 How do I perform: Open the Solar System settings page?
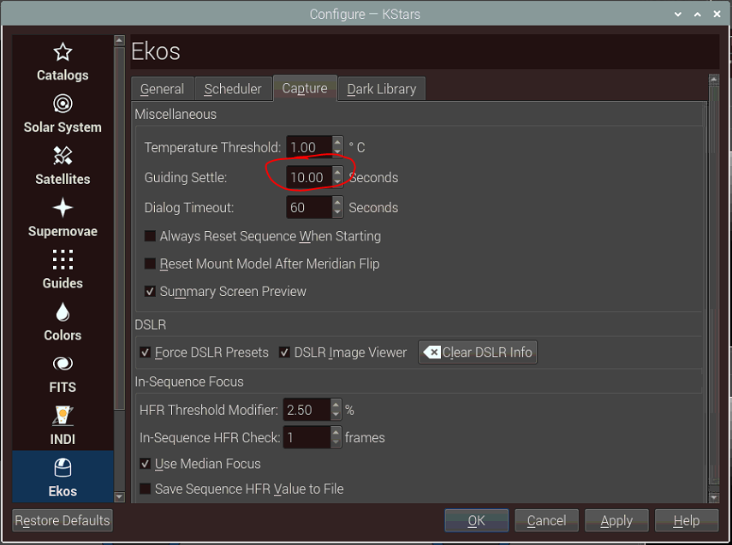click(62, 114)
